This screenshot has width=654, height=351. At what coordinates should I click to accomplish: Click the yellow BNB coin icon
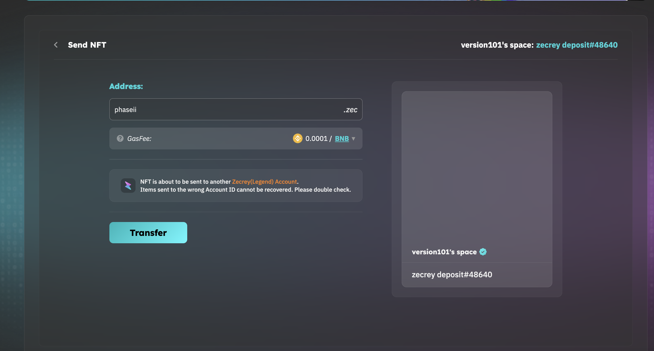[x=297, y=138]
